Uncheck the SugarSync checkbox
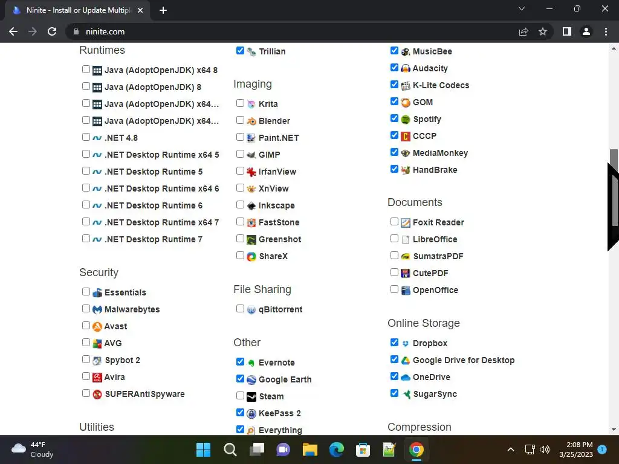619x464 pixels. pos(394,393)
